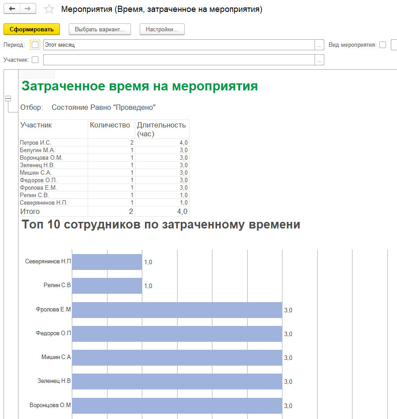Collapse the report group with minus box
Screen dimensions: 397x419
(8, 99)
